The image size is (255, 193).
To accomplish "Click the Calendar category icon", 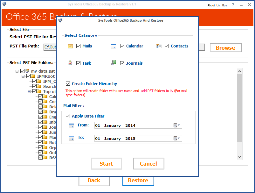I will 114,46.
